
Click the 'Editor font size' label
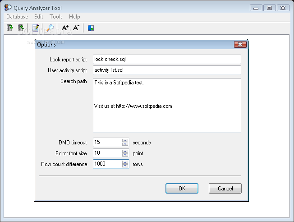click(x=71, y=153)
